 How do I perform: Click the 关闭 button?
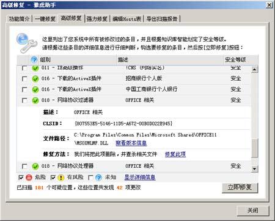tap(253, 211)
